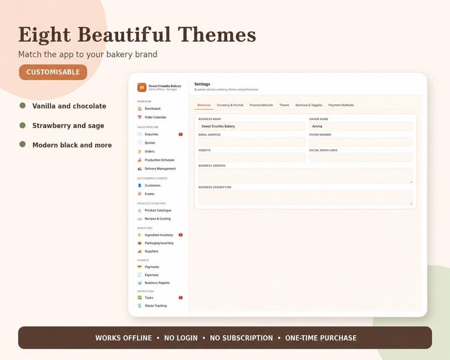This screenshot has width=450, height=360.
Task: Switch to the Theme tab
Action: pyautogui.click(x=284, y=105)
